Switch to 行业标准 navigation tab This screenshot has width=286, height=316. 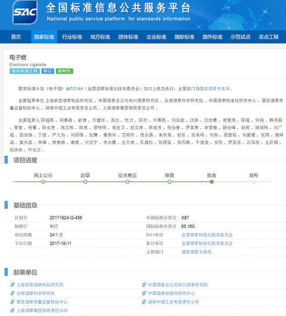tap(72, 37)
